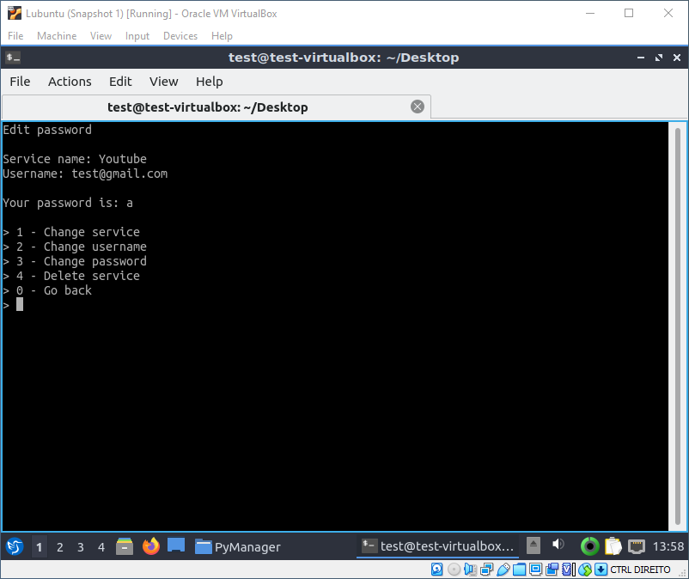Switch to workspace 1
Viewport: 689px width, 579px height.
point(40,547)
